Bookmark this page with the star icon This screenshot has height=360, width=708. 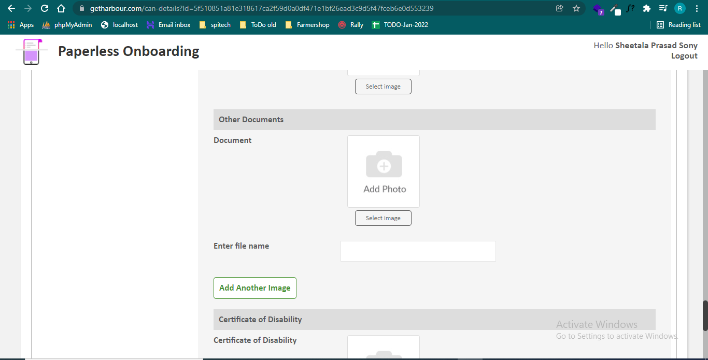(x=576, y=8)
